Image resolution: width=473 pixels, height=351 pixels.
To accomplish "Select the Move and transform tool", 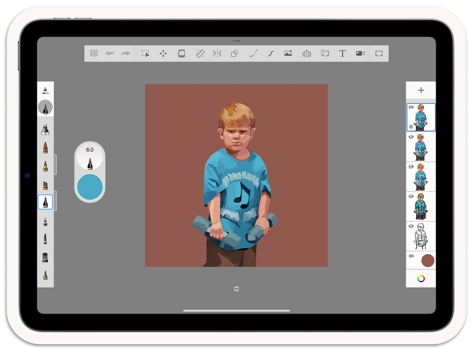I will [163, 53].
